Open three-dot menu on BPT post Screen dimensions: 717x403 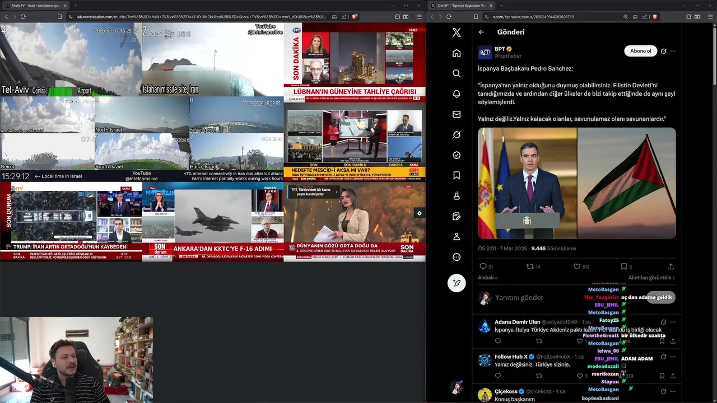[673, 51]
